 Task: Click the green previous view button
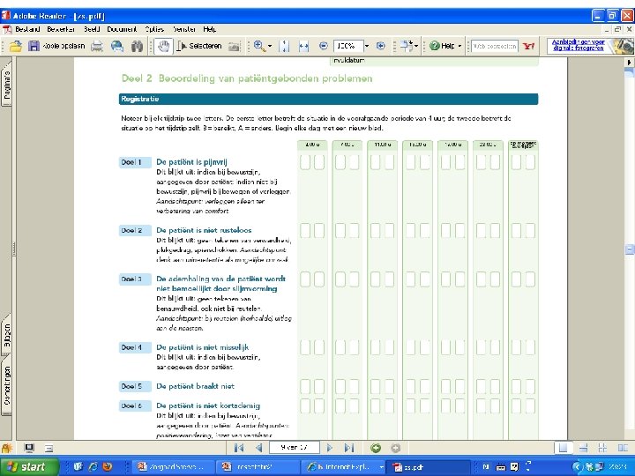pyautogui.click(x=376, y=448)
